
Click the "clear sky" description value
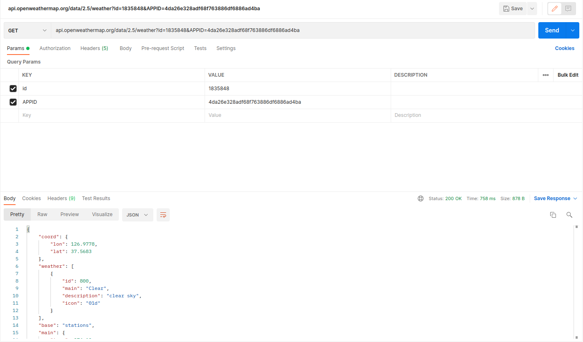(123, 296)
